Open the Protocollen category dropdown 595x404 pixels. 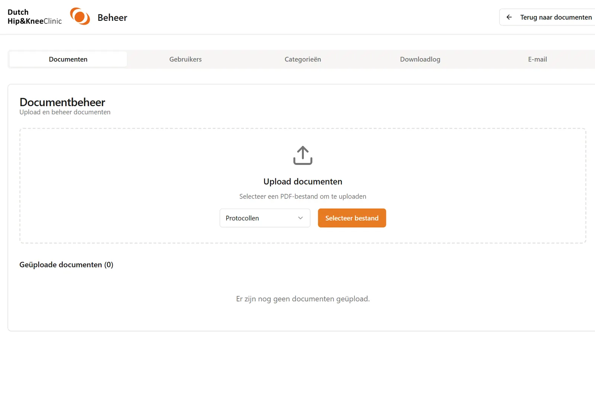(265, 218)
